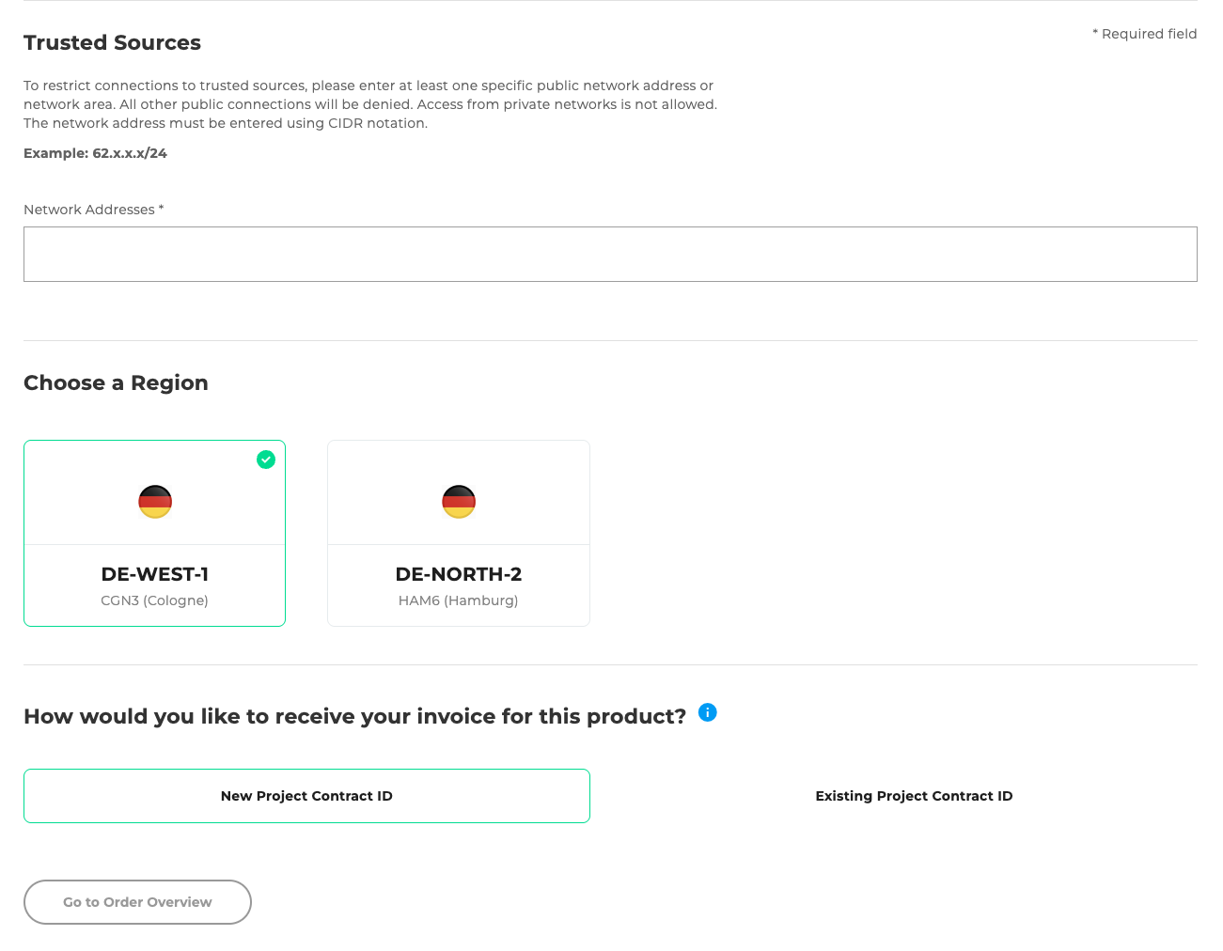Focus the Network Addresses input field
The height and width of the screenshot is (951, 1223).
[610, 254]
